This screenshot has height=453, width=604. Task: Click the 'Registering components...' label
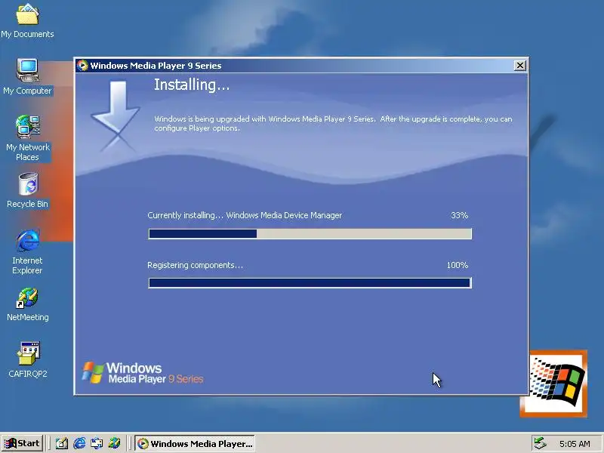pyautogui.click(x=195, y=266)
